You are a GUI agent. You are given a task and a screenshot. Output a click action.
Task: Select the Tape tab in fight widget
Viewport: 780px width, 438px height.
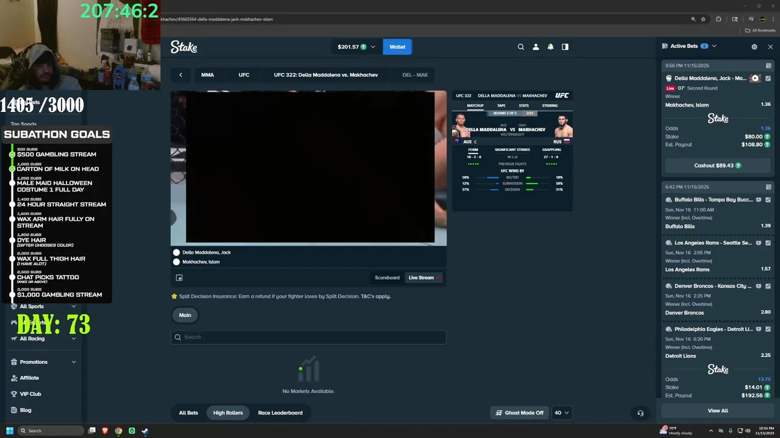coord(501,105)
